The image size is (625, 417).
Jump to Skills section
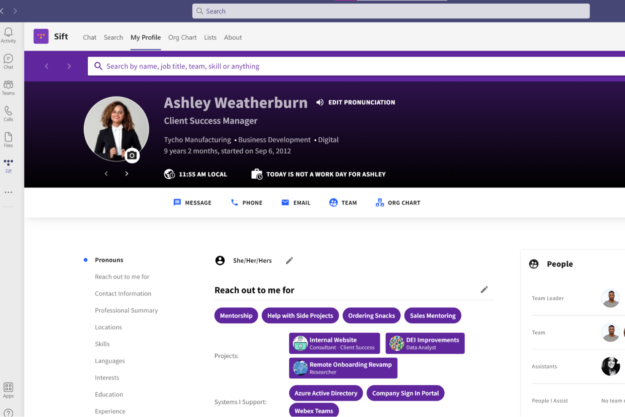point(102,344)
